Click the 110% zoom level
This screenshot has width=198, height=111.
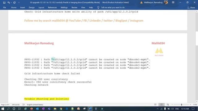[x=195, y=105]
